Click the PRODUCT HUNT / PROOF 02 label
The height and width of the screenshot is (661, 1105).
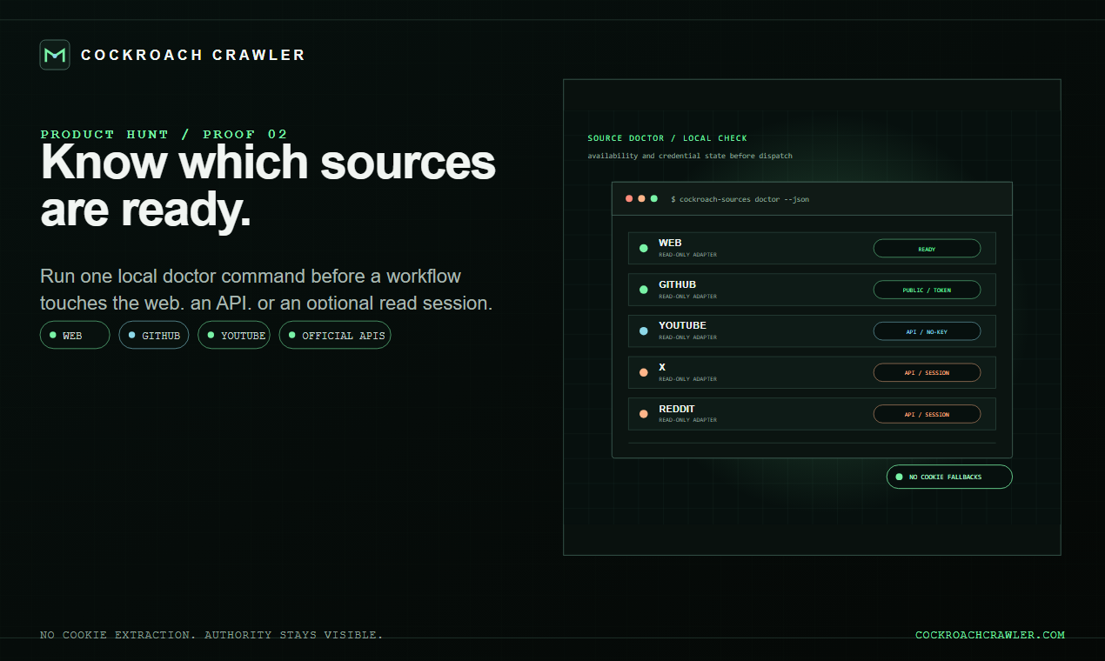click(x=164, y=134)
